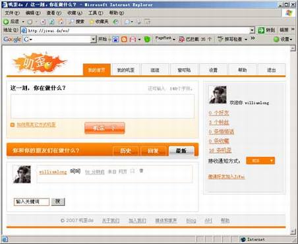Click the orange 叽歪一下 submit button

(105, 128)
